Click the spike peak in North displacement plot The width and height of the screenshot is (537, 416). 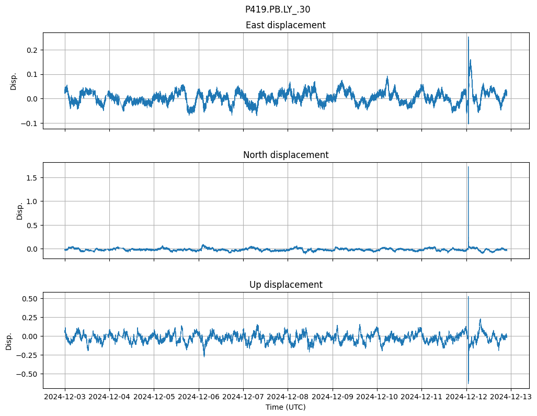(x=468, y=167)
